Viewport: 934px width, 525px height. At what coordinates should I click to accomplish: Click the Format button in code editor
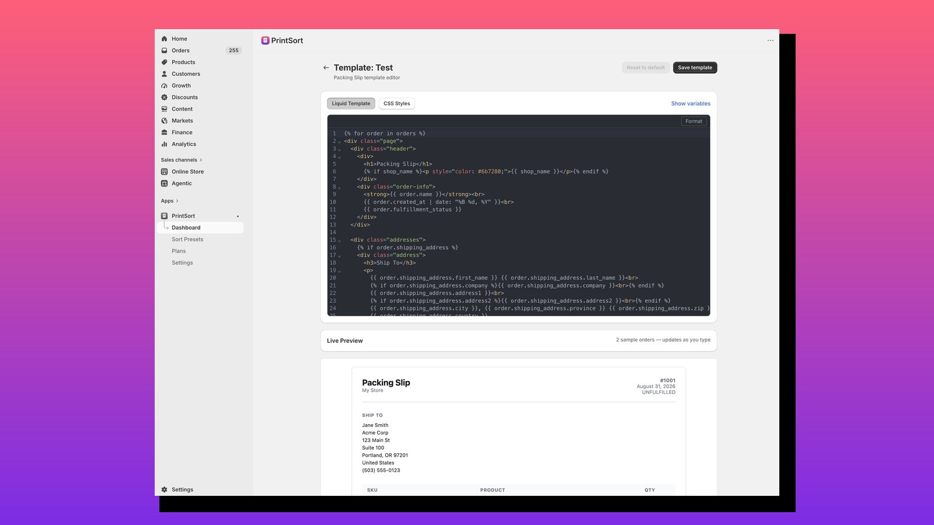tap(693, 121)
